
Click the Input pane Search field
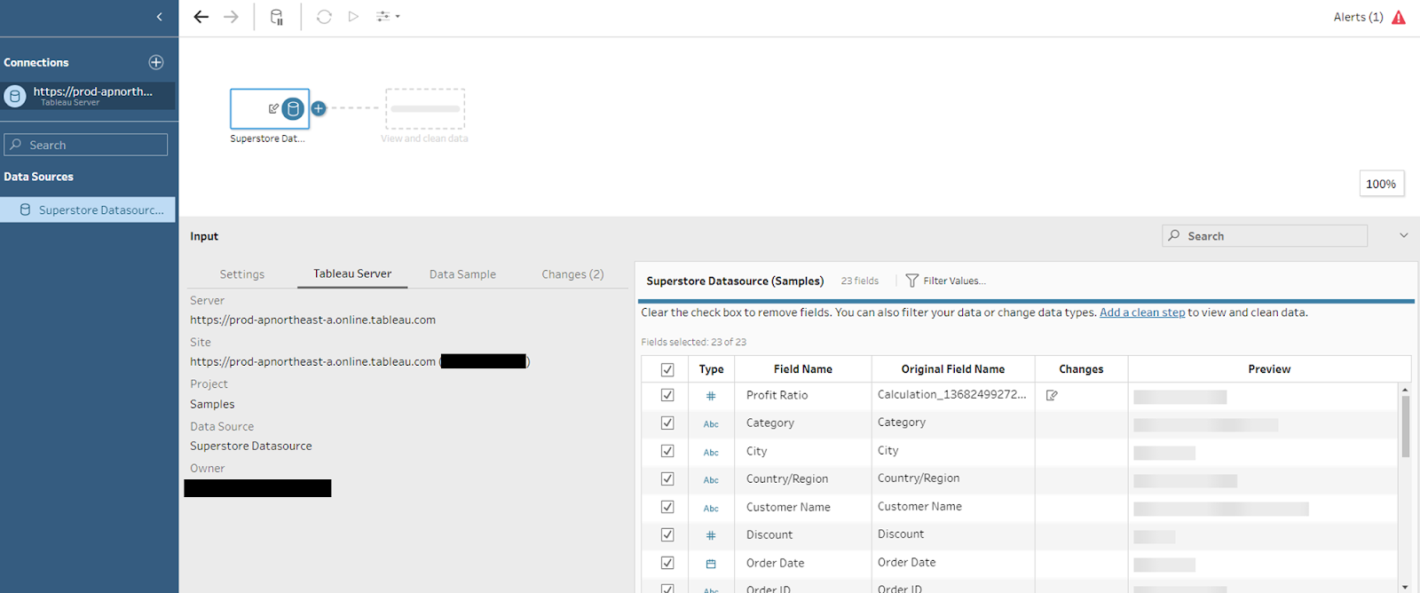1265,236
